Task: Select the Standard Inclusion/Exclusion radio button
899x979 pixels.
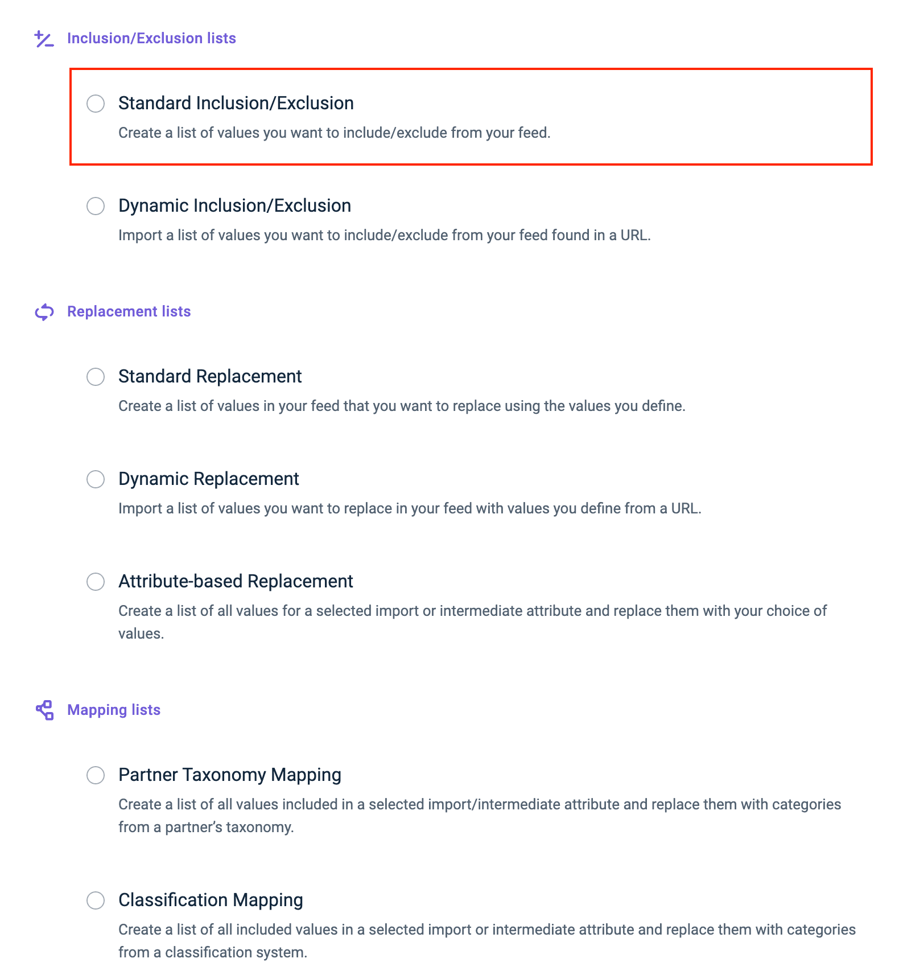Action: pos(96,104)
